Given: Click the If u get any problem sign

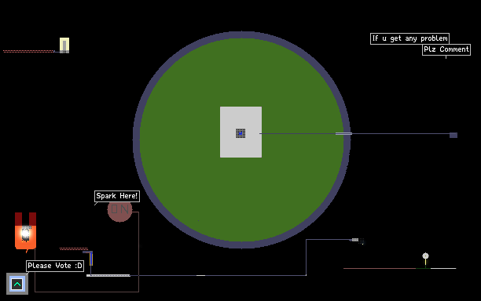Looking at the screenshot, I should [409, 38].
